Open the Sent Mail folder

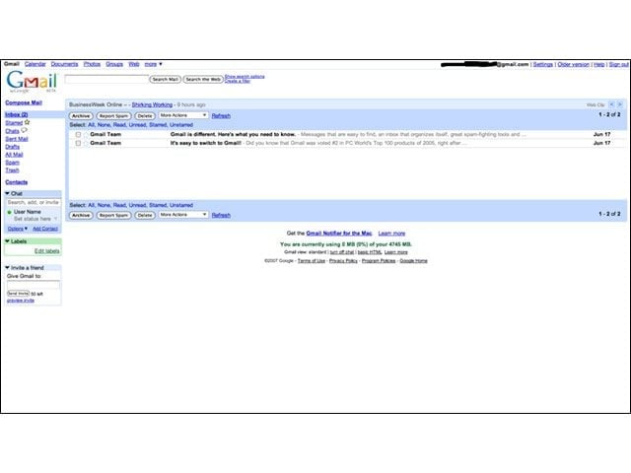(x=17, y=139)
